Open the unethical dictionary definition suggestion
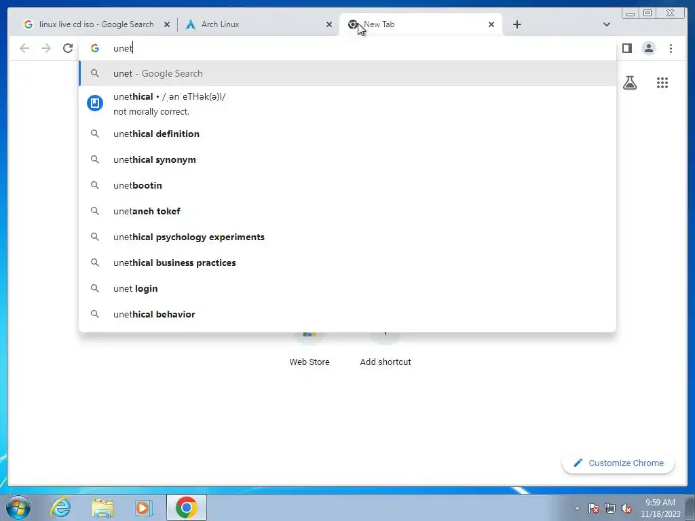 coord(347,104)
